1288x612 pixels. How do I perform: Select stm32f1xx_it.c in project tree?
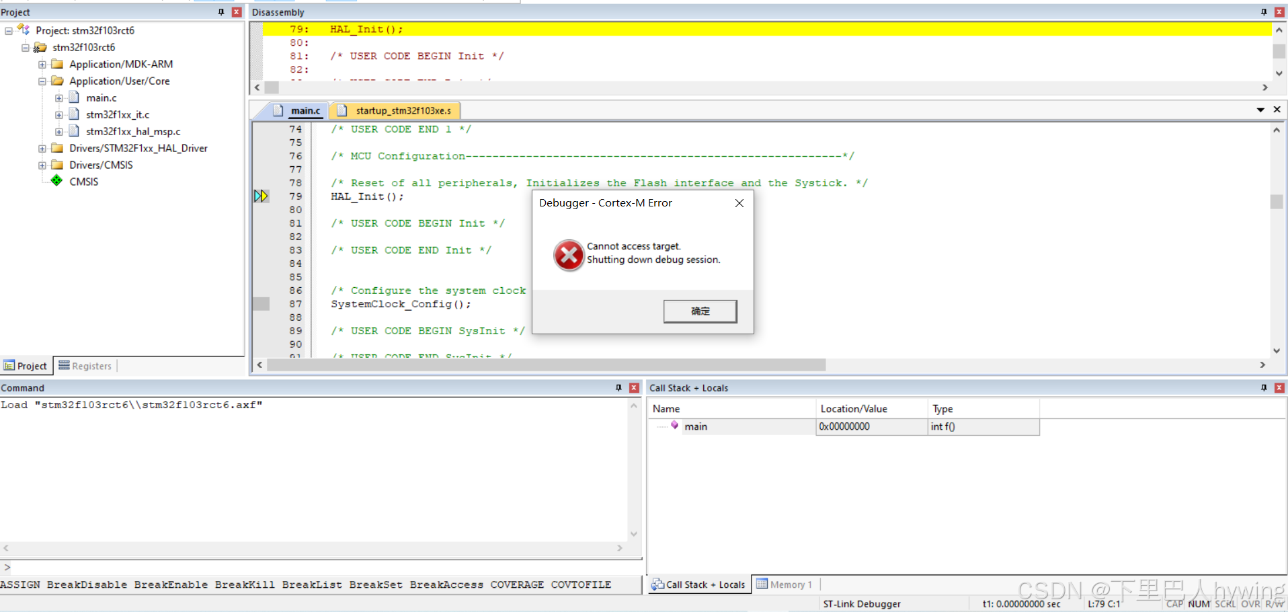118,115
